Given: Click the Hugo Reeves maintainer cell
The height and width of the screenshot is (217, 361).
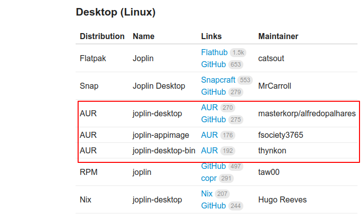Looking at the screenshot, I should (x=282, y=200).
